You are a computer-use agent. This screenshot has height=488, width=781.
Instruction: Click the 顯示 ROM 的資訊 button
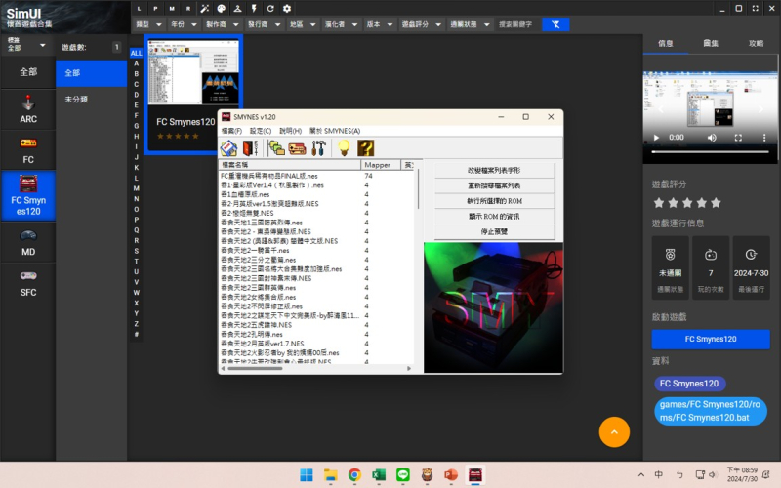(494, 217)
